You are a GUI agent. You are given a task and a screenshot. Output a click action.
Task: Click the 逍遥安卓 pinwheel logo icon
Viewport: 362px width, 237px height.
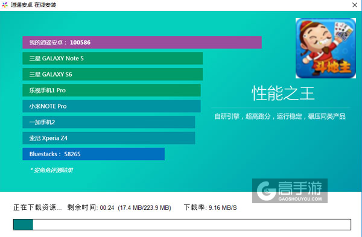pos(5,5)
